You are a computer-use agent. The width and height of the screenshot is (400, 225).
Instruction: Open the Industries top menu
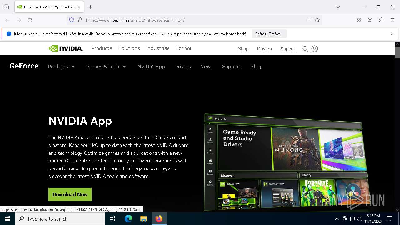click(x=158, y=48)
